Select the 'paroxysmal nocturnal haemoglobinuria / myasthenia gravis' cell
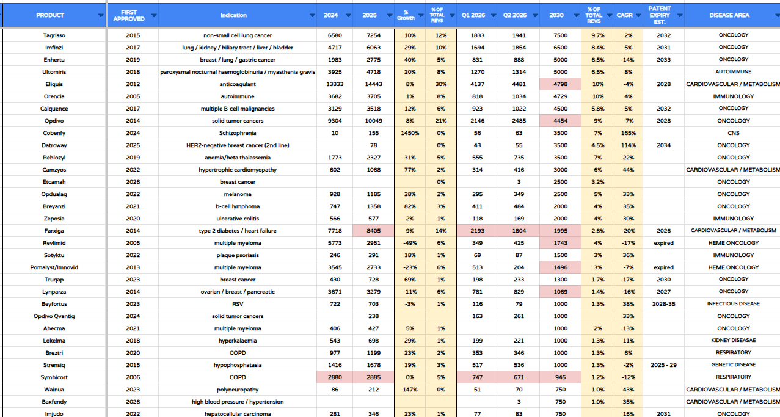The height and width of the screenshot is (417, 780). tap(238, 72)
